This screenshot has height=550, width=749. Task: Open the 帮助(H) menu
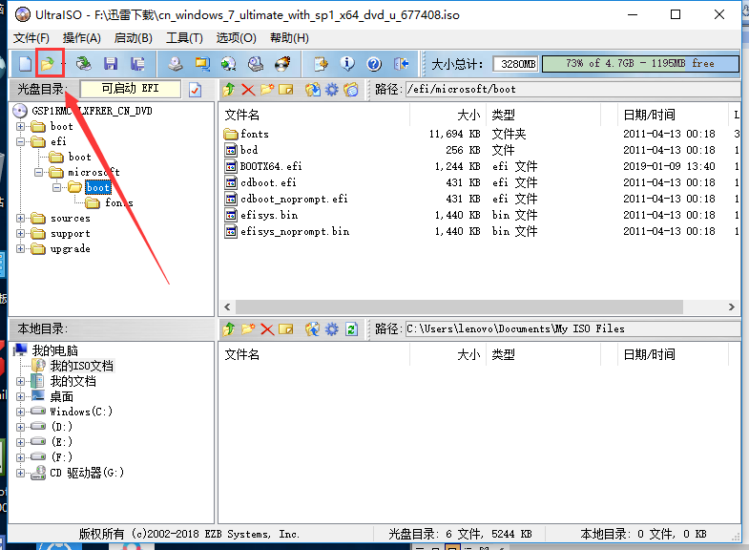(x=289, y=38)
